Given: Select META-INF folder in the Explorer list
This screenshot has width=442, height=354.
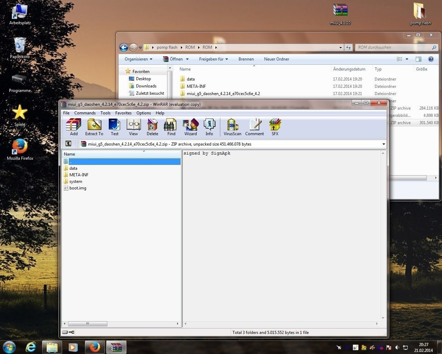Looking at the screenshot, I should [193, 86].
